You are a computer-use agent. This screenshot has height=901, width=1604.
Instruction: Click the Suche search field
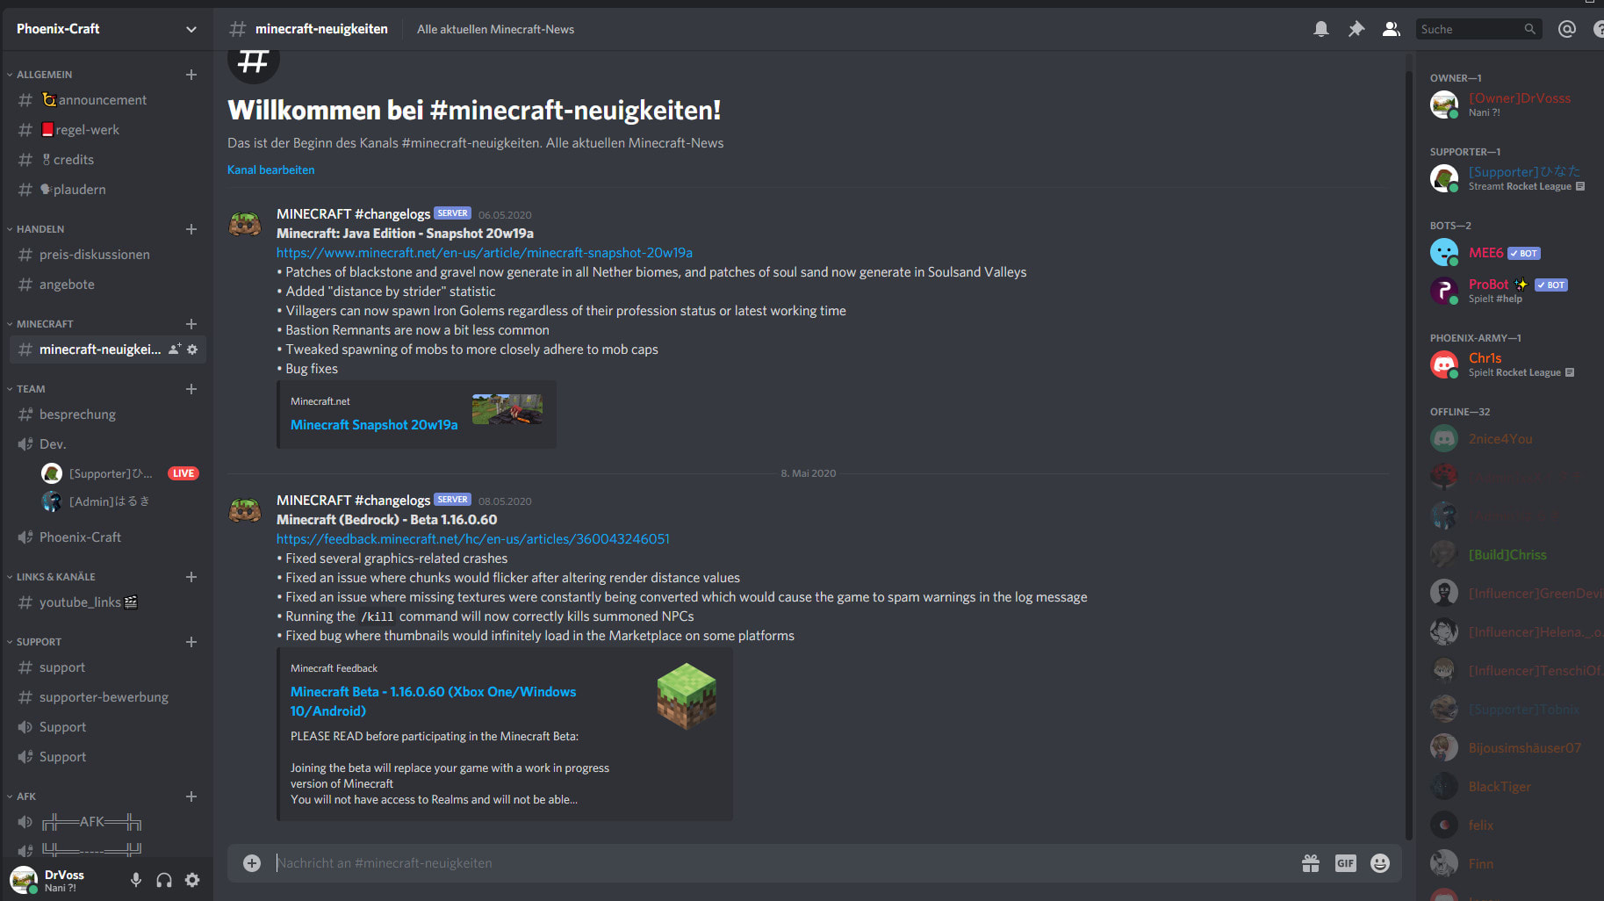[x=1478, y=29]
